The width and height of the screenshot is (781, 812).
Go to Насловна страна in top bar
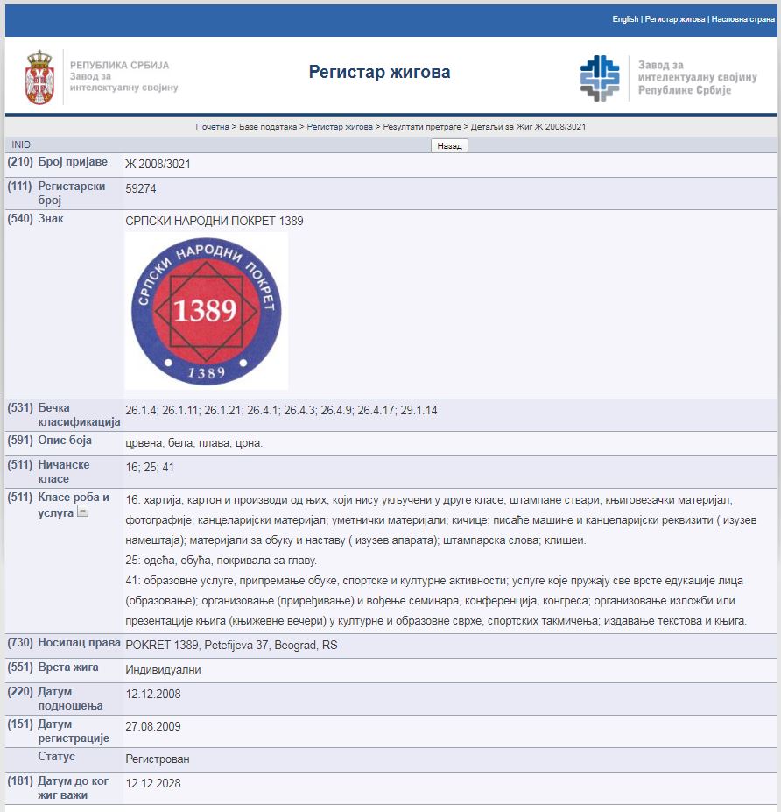pos(742,19)
